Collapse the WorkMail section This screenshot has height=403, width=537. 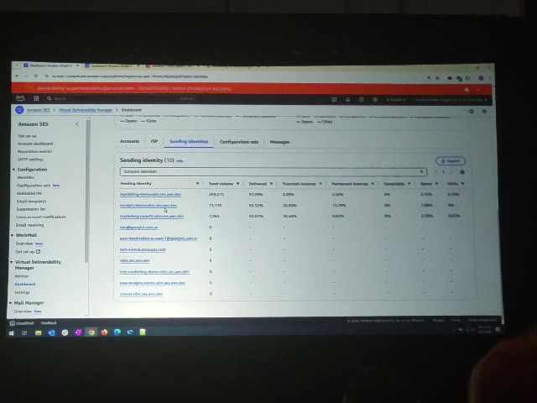point(13,235)
